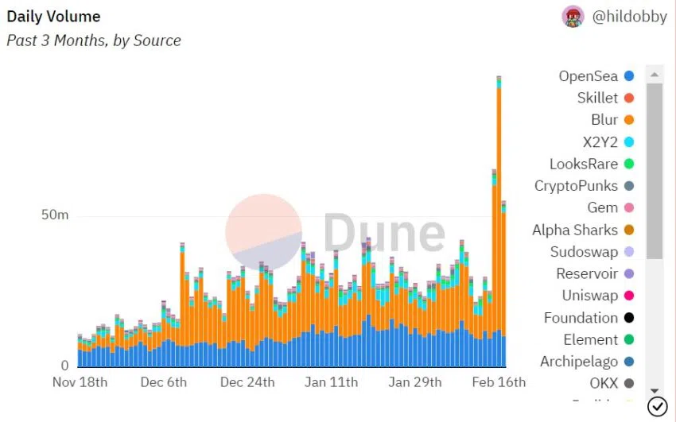Toggle Foundation black legend dot
This screenshot has height=422, width=676.
[629, 318]
